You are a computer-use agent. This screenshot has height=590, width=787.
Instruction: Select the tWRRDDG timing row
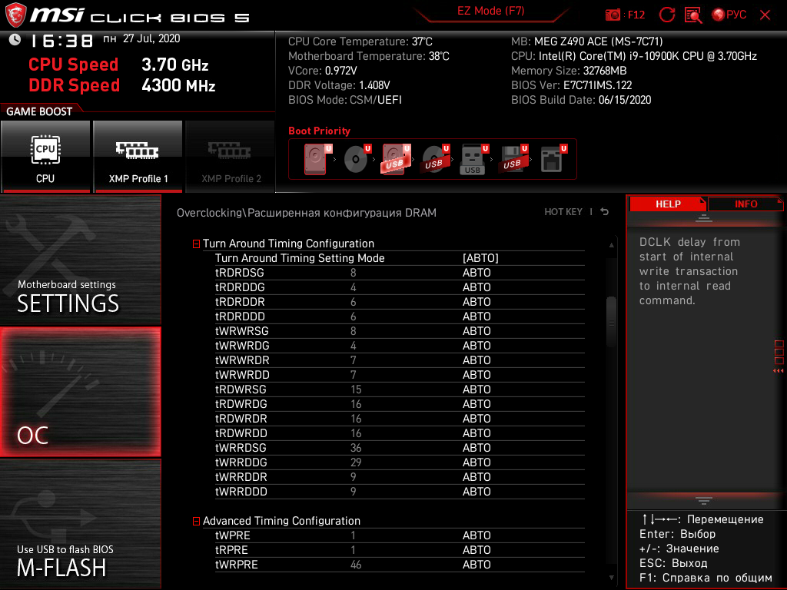pyautogui.click(x=400, y=462)
